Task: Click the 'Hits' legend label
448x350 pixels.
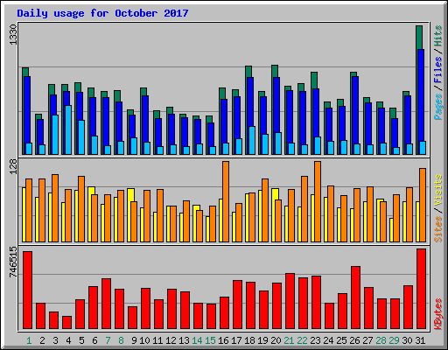Action: click(x=438, y=36)
